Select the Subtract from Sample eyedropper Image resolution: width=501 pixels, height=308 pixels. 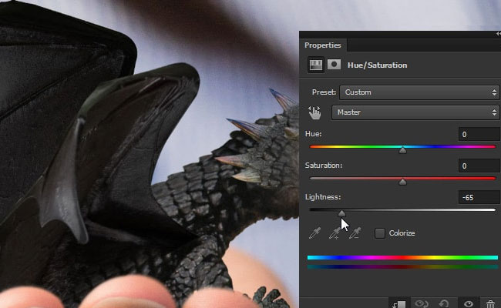[x=355, y=233]
